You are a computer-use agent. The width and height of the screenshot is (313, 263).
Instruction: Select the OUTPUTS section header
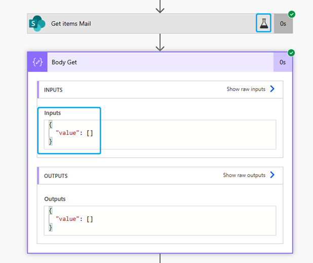[56, 176]
